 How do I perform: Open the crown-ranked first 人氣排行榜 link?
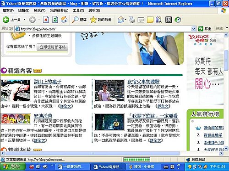click(x=213, y=128)
